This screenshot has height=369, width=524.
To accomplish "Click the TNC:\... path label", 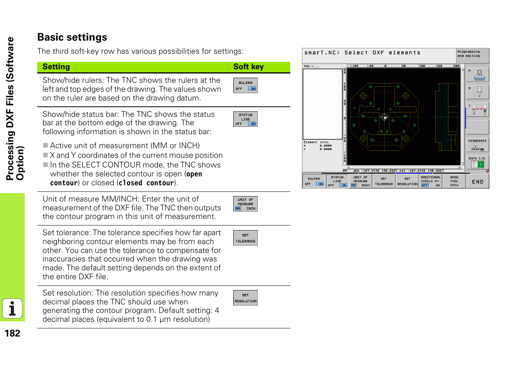I will (312, 67).
